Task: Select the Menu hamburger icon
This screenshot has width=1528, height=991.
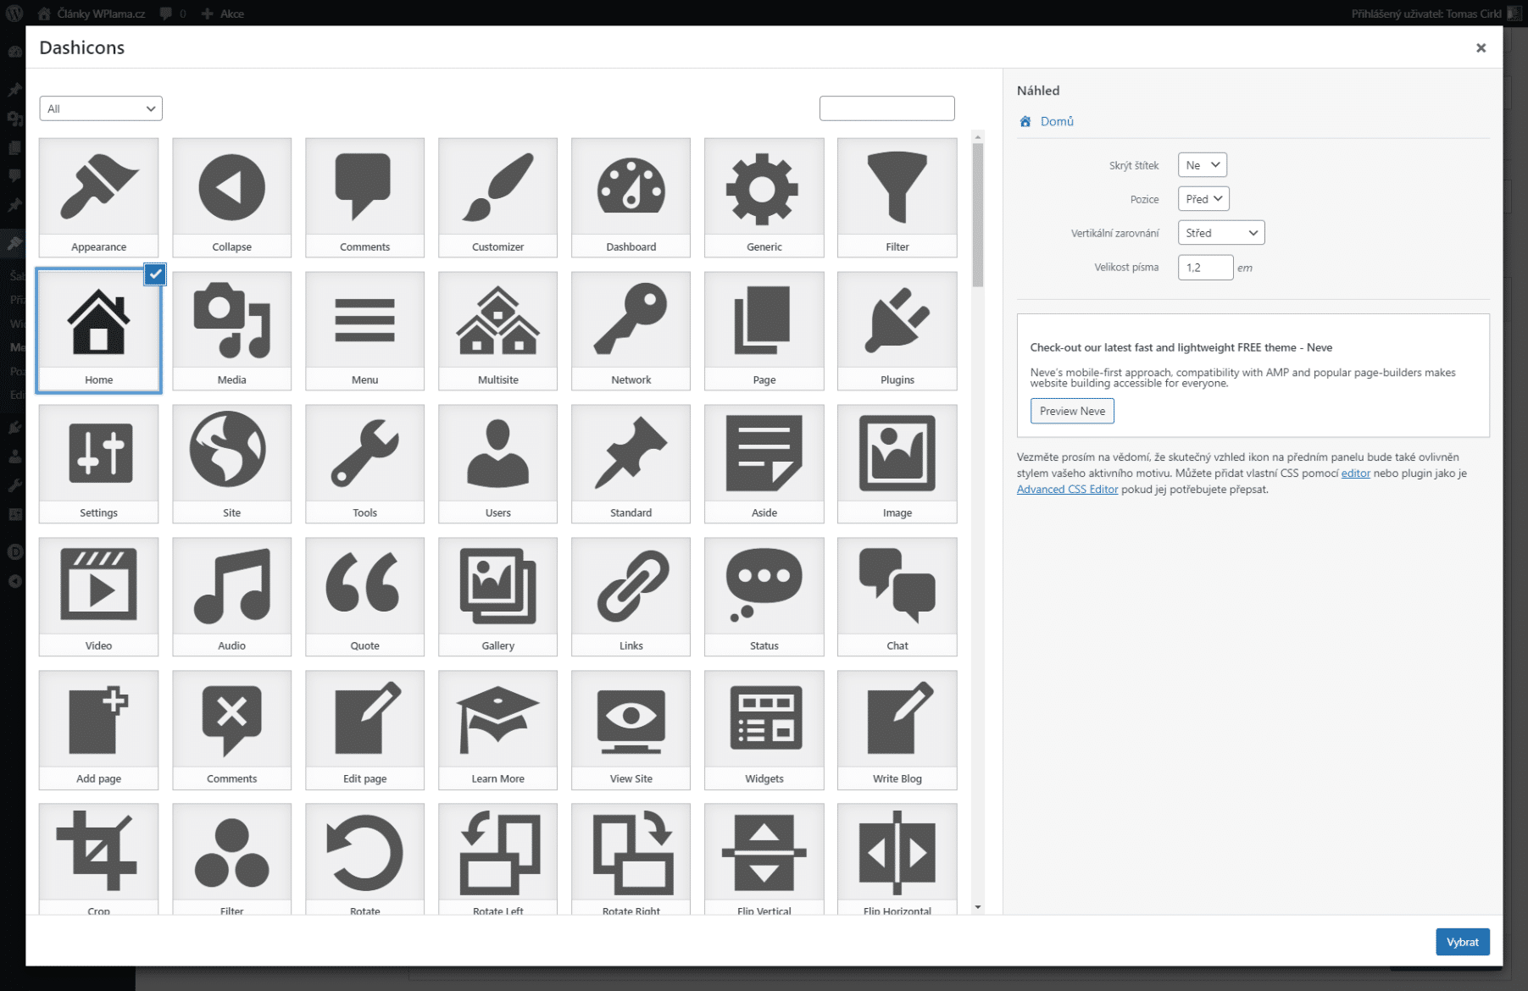Action: coord(364,330)
